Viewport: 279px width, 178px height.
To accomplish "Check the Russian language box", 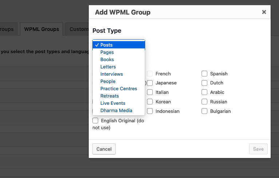I will 204,102.
